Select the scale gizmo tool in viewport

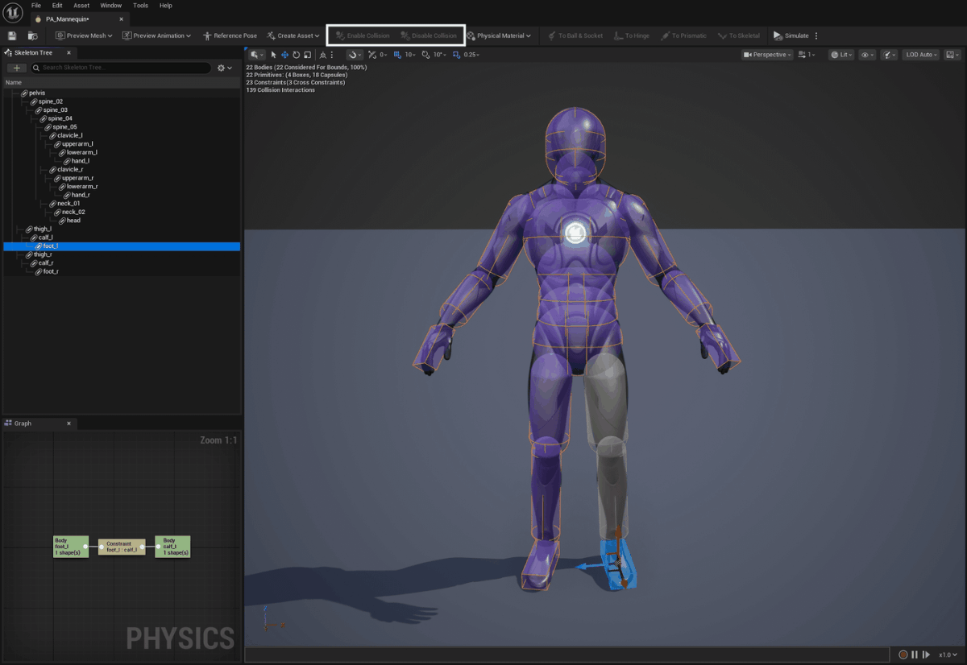coord(307,55)
